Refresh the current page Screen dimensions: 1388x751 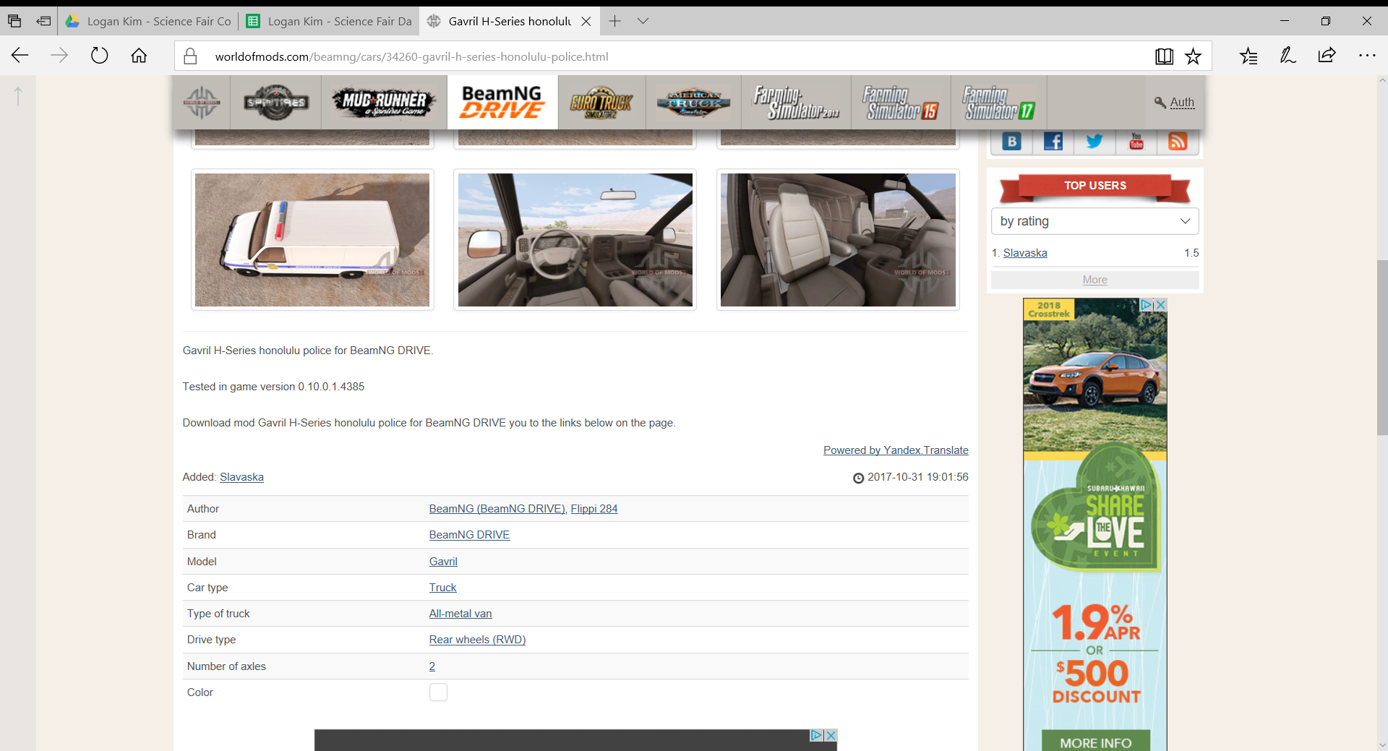click(x=99, y=56)
